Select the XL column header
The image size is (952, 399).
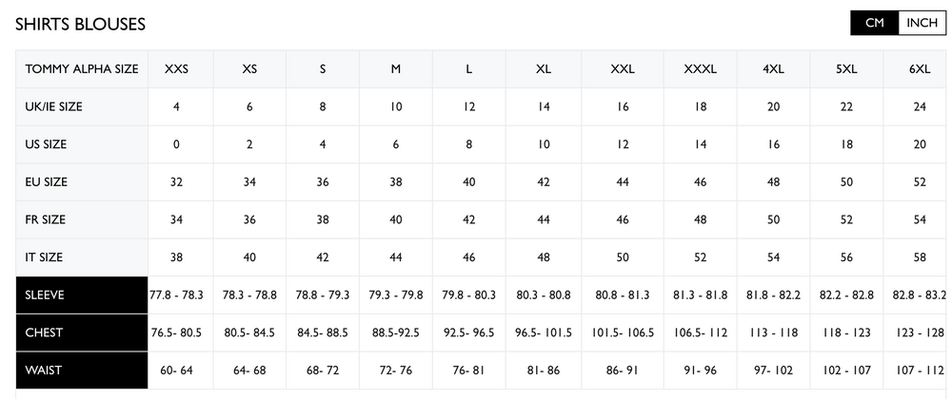point(544,69)
